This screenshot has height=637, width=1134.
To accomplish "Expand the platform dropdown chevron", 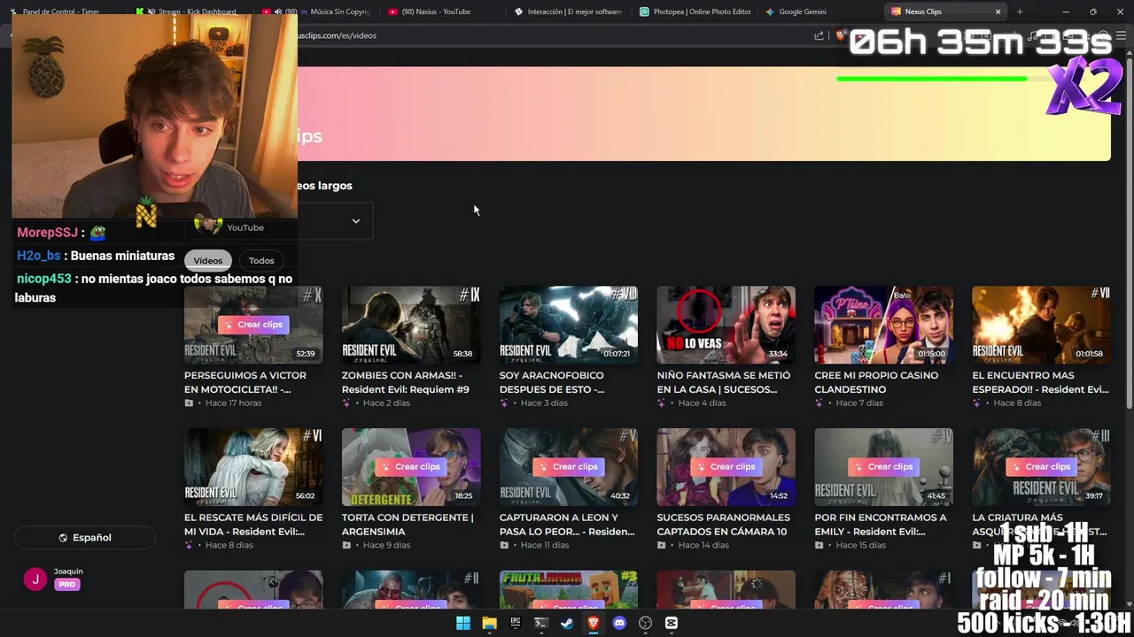I will (x=356, y=221).
